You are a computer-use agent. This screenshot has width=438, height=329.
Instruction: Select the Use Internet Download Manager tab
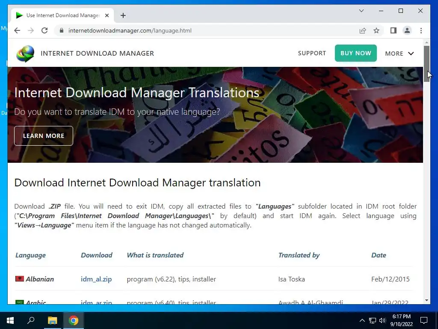pyautogui.click(x=62, y=15)
